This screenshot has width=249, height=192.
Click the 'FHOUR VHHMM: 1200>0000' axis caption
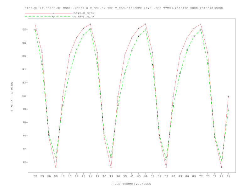click(131, 184)
